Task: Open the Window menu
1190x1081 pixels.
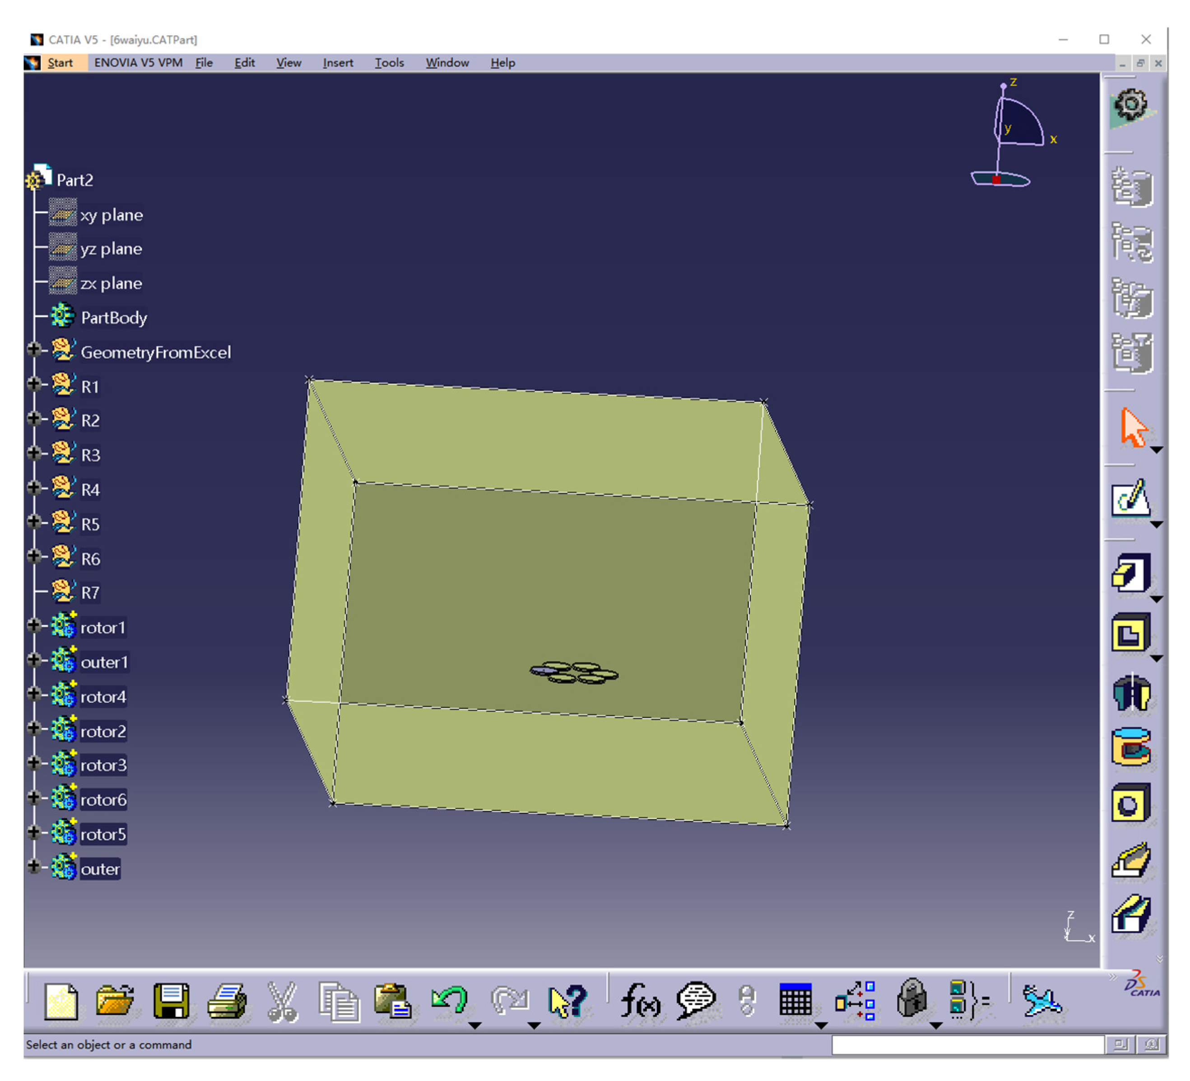Action: coord(447,63)
